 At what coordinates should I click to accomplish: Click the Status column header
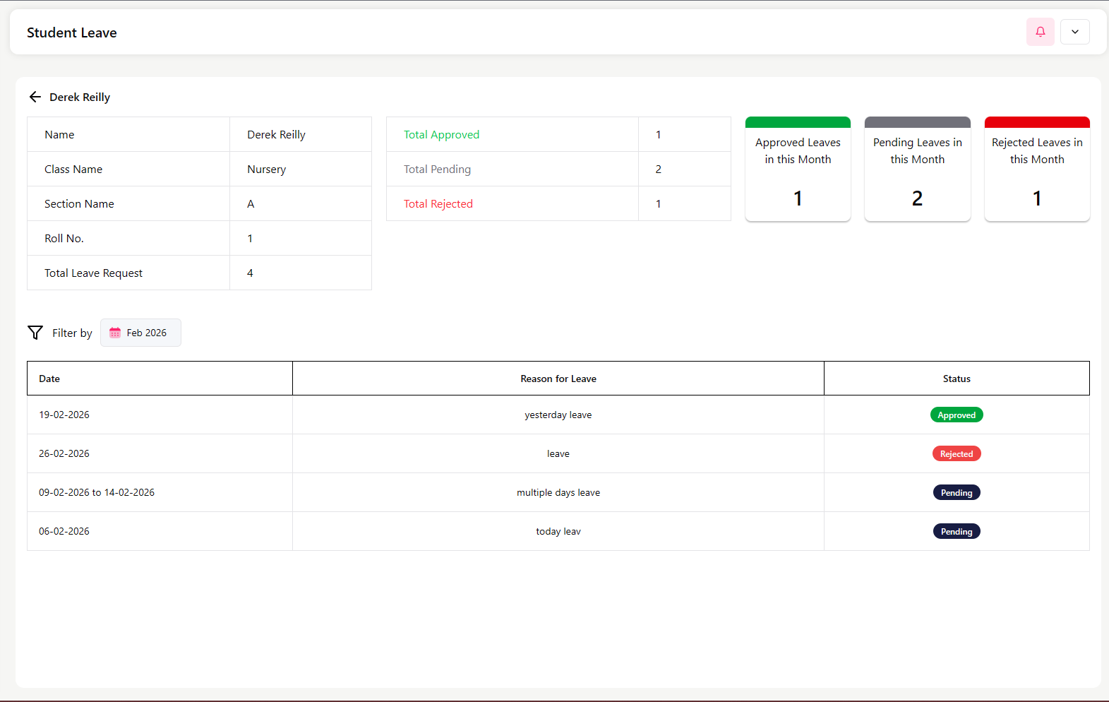point(956,379)
